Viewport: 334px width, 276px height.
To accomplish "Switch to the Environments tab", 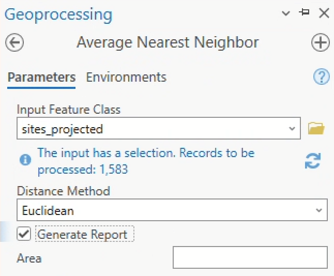I will [126, 78].
